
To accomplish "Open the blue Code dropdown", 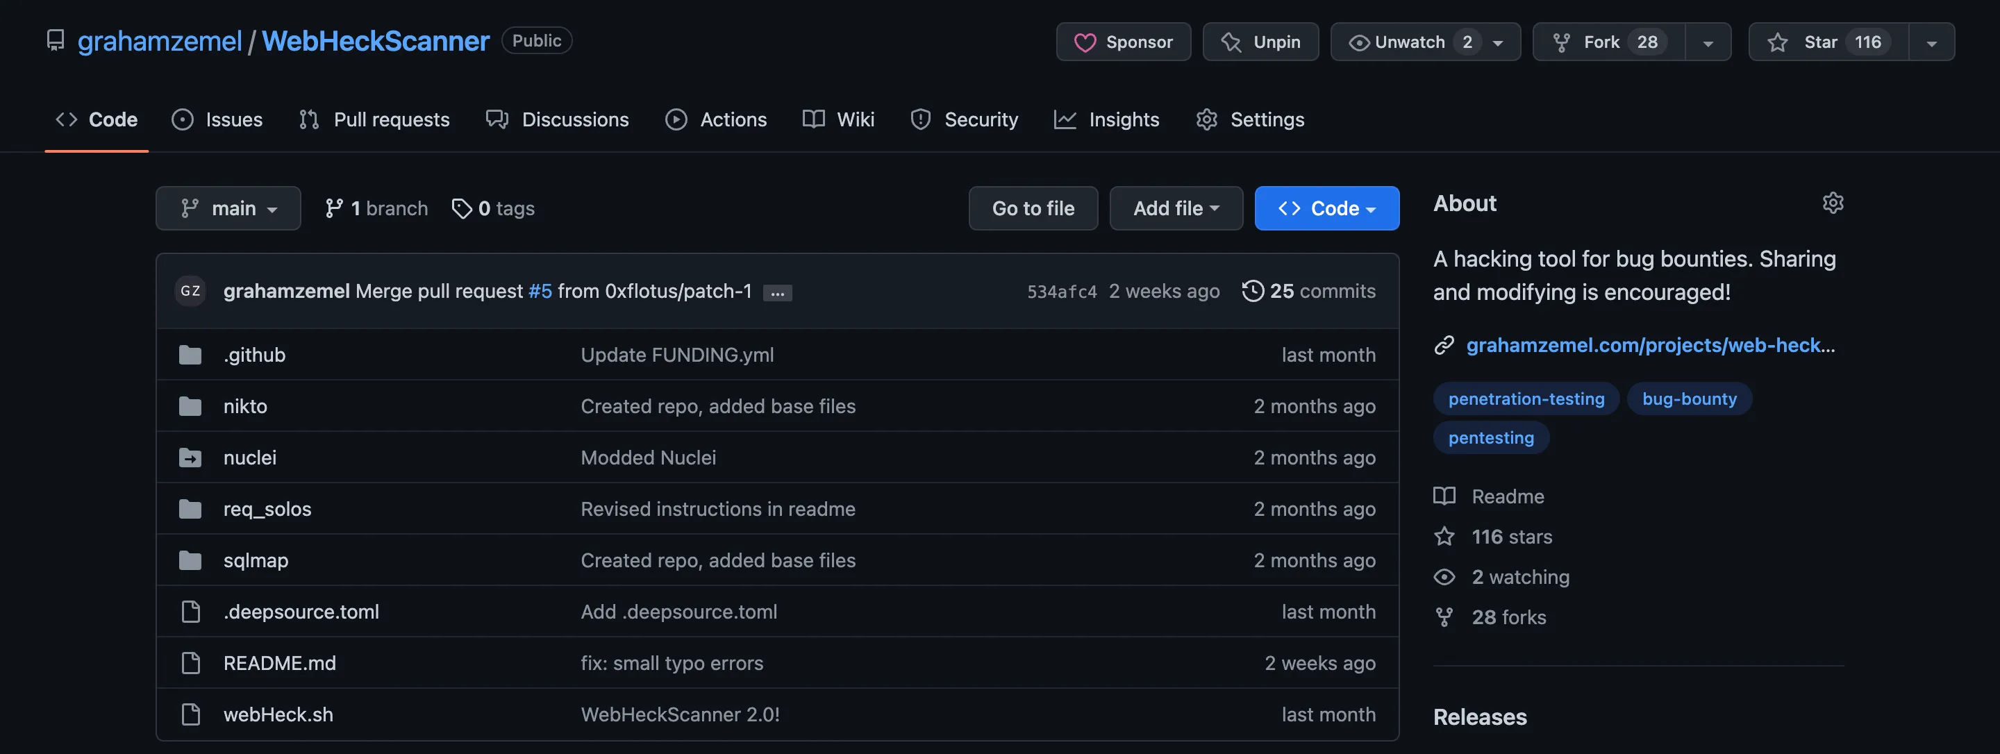I will click(1326, 208).
